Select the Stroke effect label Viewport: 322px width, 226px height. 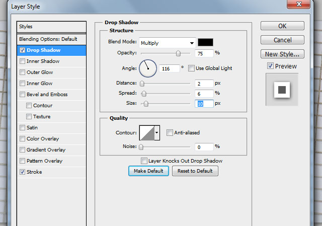coord(34,172)
